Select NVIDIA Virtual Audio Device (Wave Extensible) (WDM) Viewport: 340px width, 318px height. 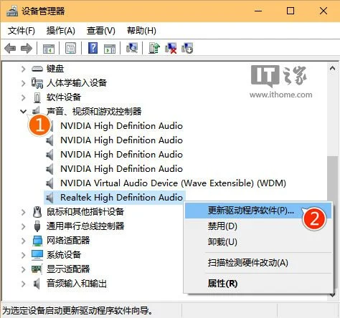point(173,183)
